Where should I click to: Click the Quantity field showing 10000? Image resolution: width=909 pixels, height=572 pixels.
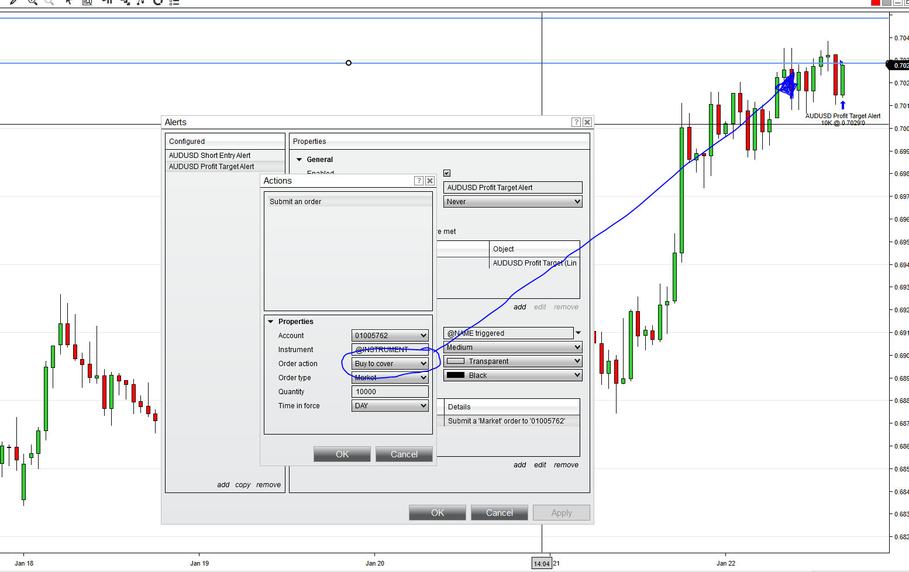(x=390, y=392)
